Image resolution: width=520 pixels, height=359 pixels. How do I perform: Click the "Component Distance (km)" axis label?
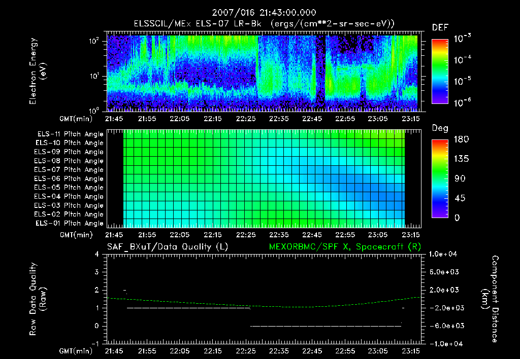point(490,299)
